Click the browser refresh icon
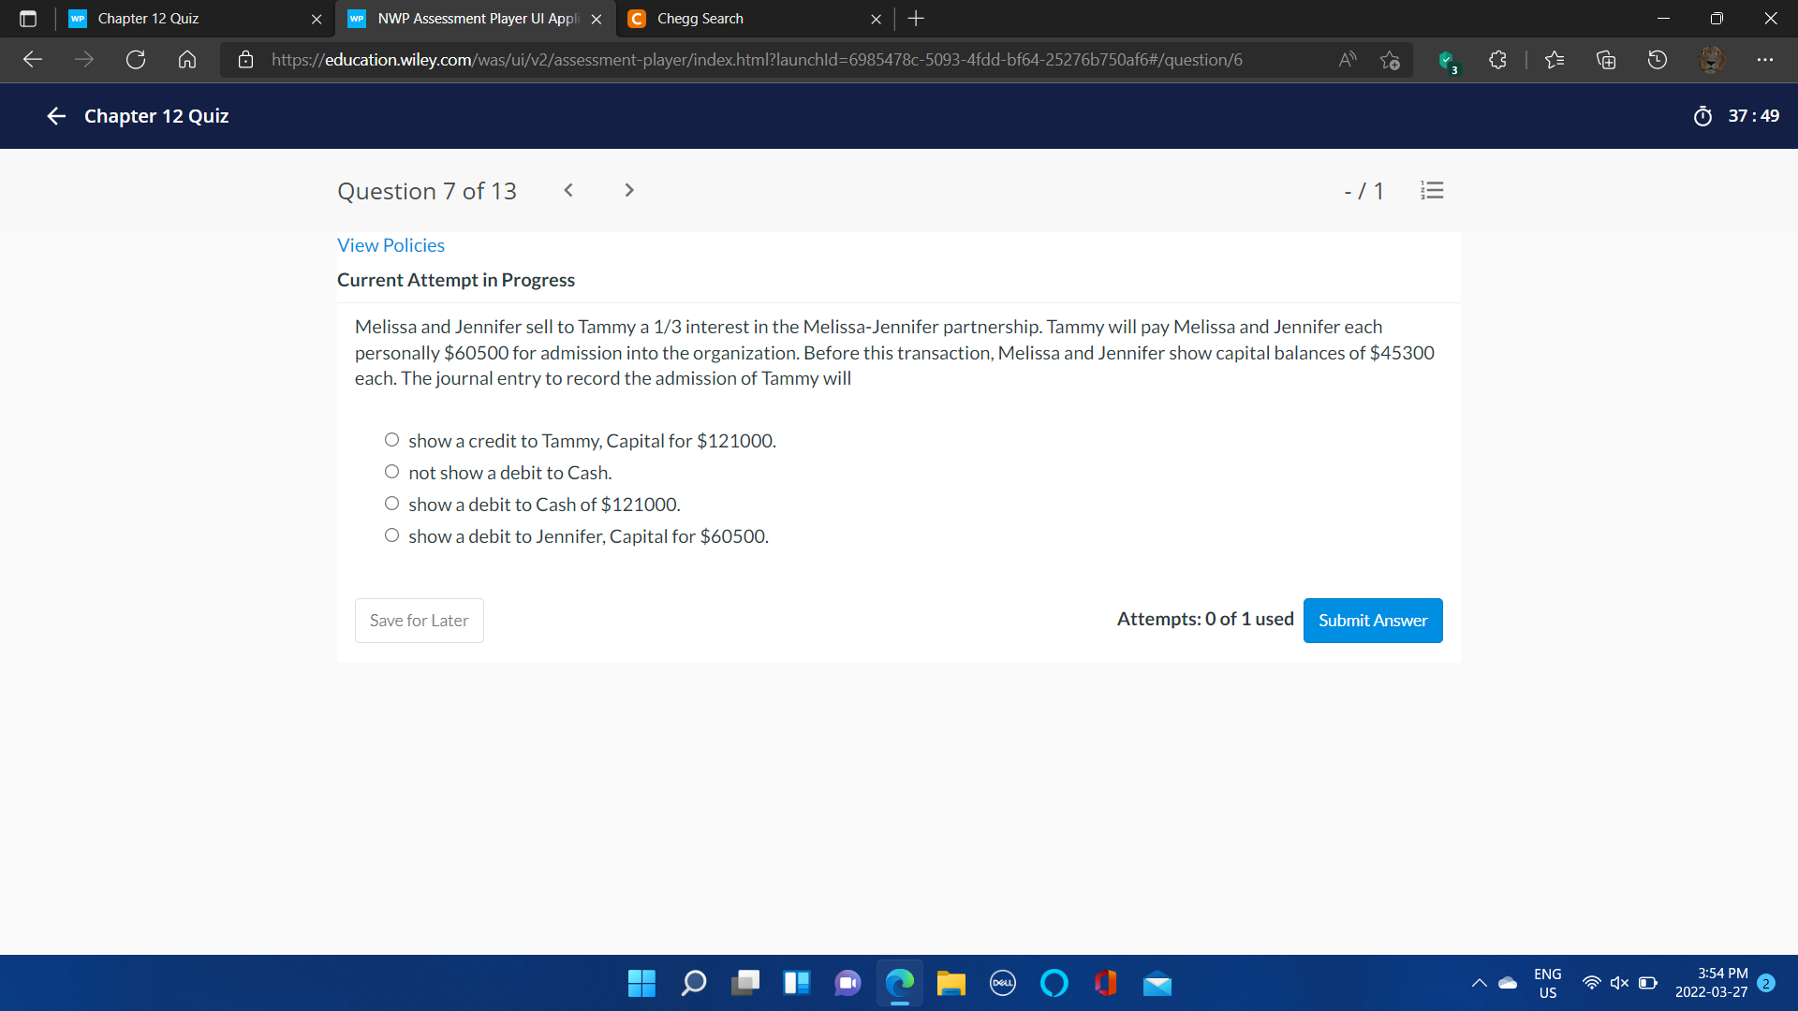This screenshot has width=1798, height=1011. click(136, 60)
